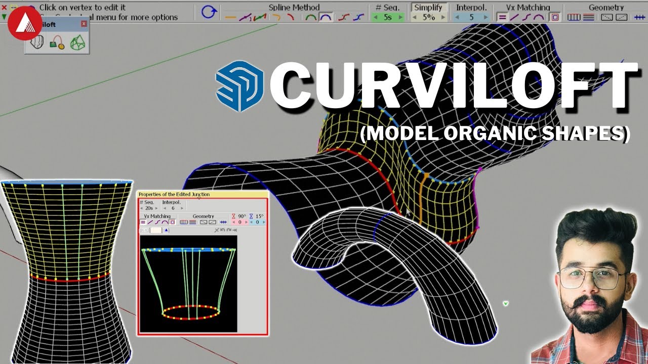The image size is (648, 364).
Task: Click the redo arrow in Properties panel
Action: click(x=229, y=230)
